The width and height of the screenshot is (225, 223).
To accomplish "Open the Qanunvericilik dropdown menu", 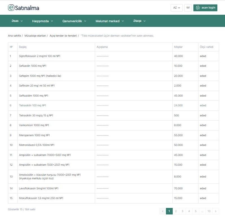I will click(74, 21).
